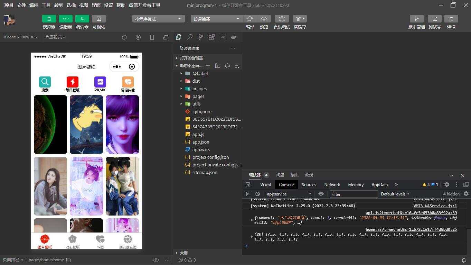Enable the element inspect cursor in debugger

[x=247, y=184]
